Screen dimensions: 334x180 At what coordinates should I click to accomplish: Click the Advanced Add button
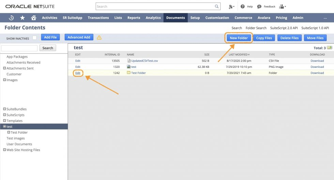tap(79, 37)
